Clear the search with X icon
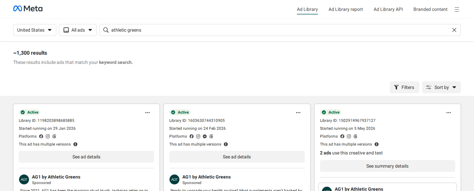 click(x=454, y=30)
